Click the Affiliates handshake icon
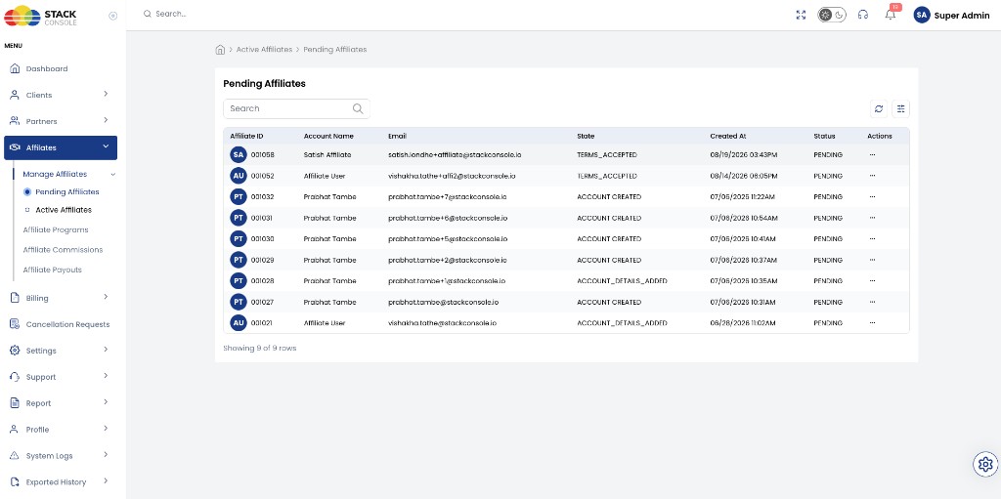 click(x=16, y=147)
